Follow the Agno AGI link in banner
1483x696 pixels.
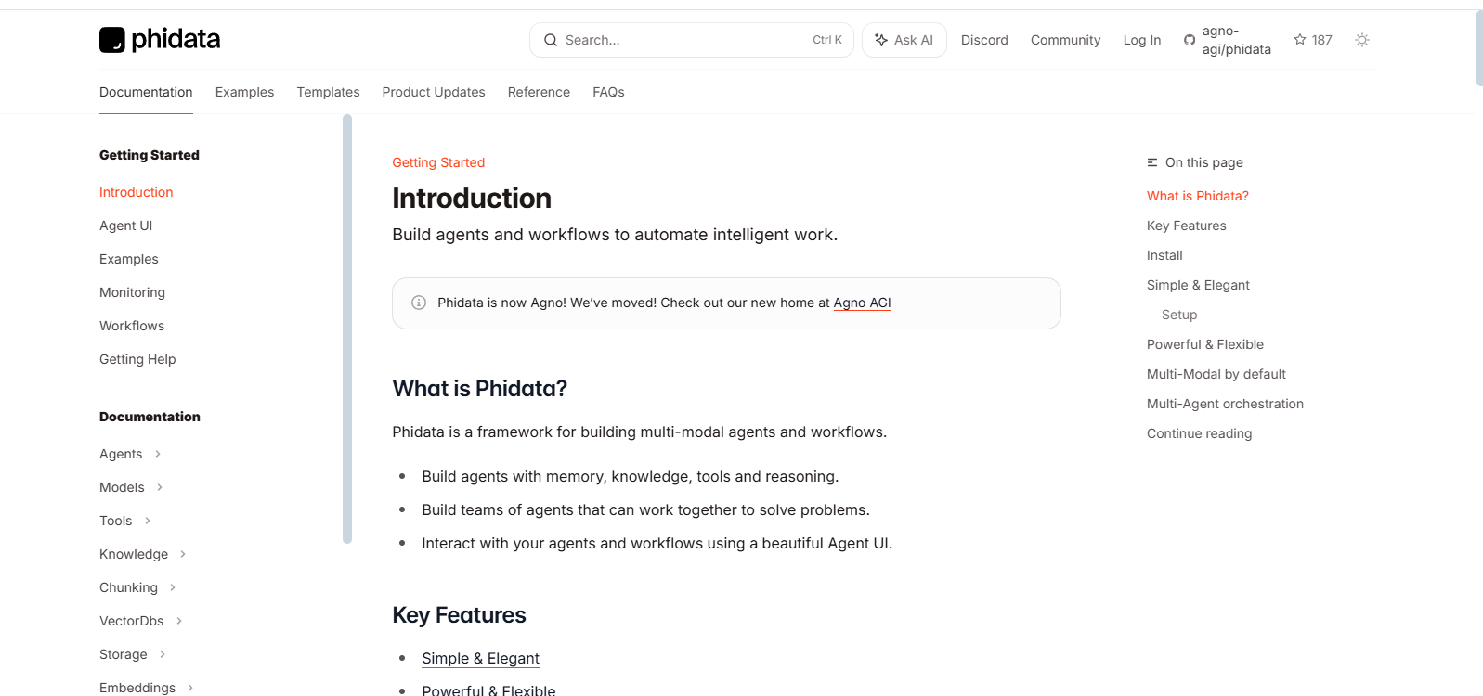(862, 303)
